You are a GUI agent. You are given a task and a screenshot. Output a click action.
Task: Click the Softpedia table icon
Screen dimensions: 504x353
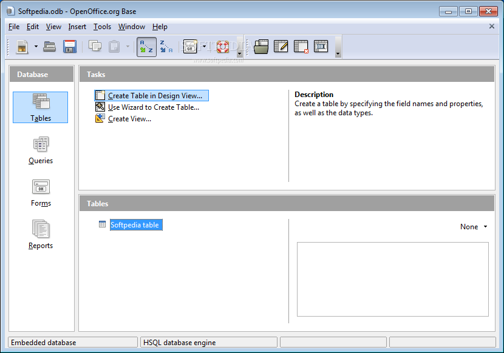[102, 224]
